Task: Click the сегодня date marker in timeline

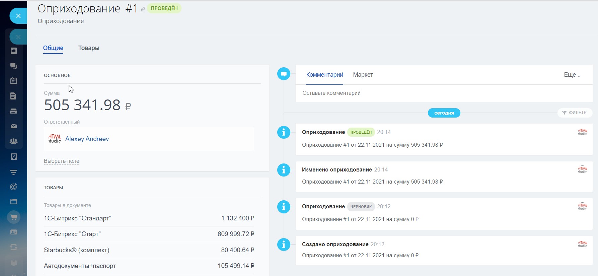Action: click(x=444, y=113)
